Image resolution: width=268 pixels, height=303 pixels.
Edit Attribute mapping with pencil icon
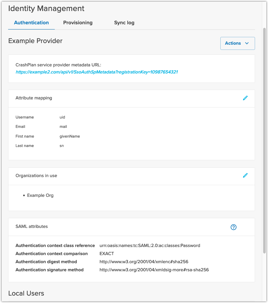pos(245,98)
